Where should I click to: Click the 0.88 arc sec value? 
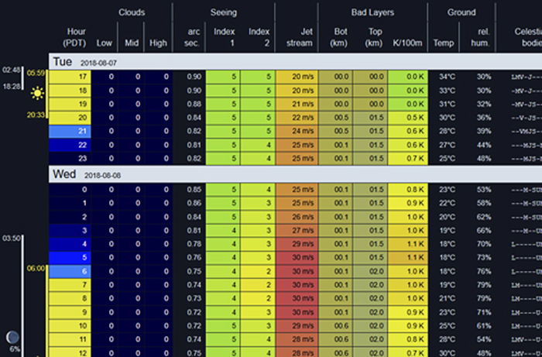(x=194, y=104)
